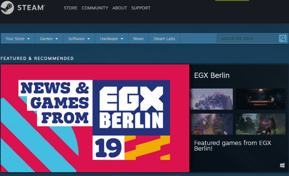This screenshot has height=176, width=289.
Task: Click the green button at top edge
Action: (232, 0)
